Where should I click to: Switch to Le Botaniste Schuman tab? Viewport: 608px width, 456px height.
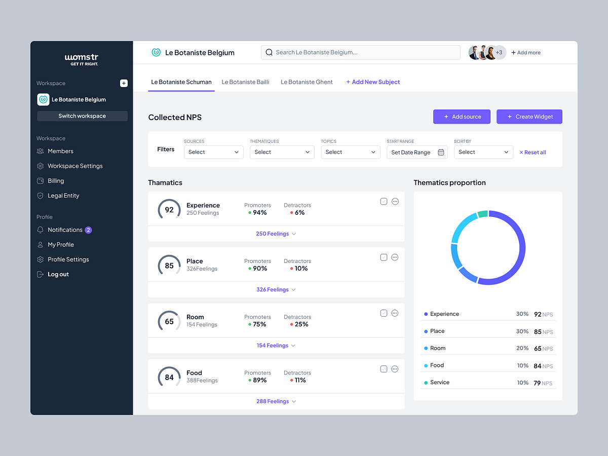pos(181,82)
